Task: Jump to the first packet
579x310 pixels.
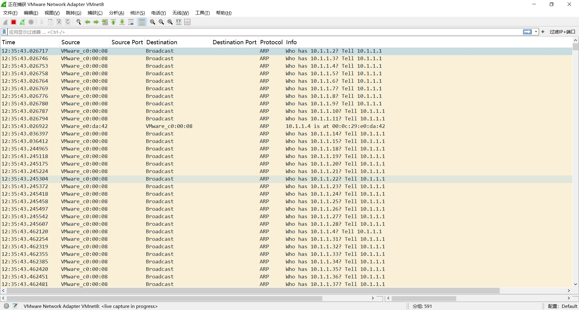Action: 114,22
